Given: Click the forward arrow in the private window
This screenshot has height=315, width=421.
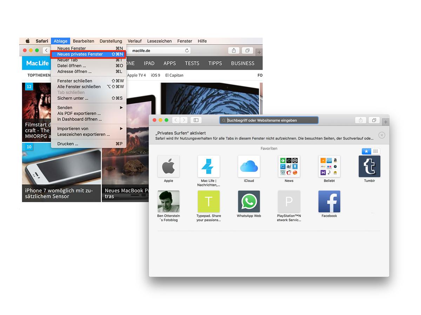Looking at the screenshot, I should pos(184,120).
